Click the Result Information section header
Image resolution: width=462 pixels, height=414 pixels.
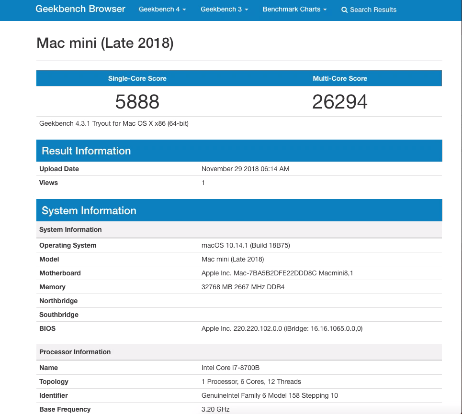(239, 151)
